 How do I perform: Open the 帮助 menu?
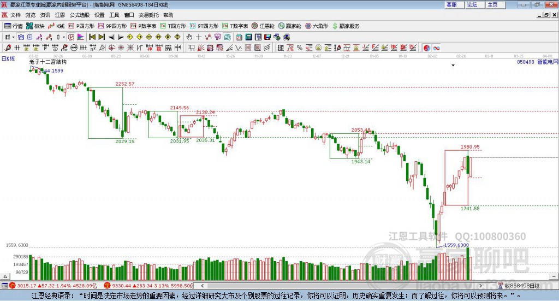click(x=168, y=15)
